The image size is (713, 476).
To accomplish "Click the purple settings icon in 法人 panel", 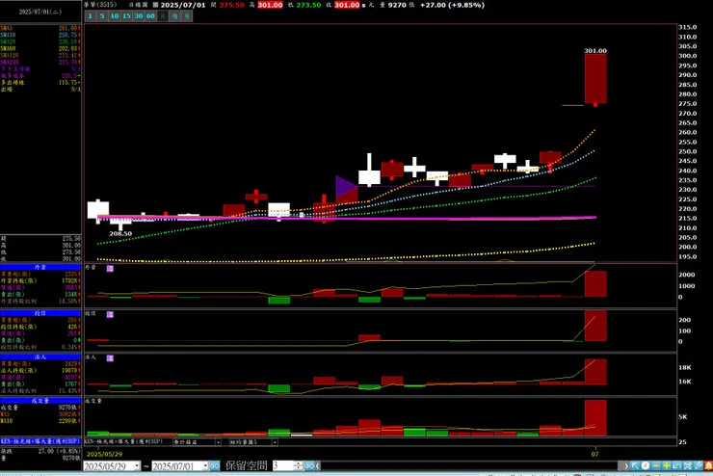I will (110, 358).
